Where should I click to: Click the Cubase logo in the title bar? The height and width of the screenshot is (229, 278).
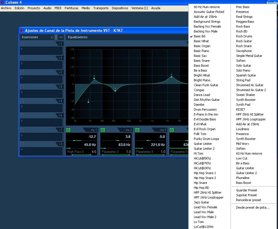point(2,2)
